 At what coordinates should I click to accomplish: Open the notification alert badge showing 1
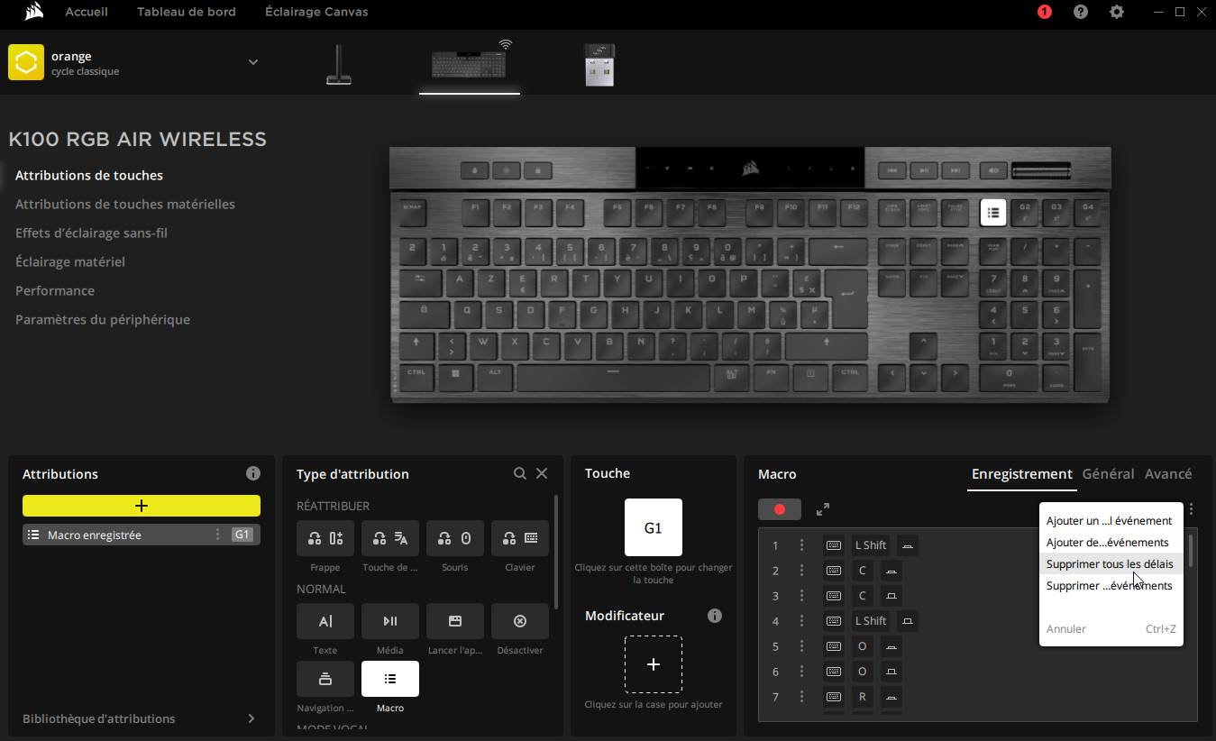(x=1045, y=12)
